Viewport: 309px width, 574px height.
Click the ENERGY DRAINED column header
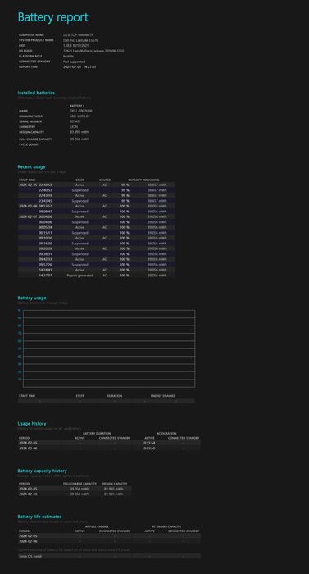[163, 396]
